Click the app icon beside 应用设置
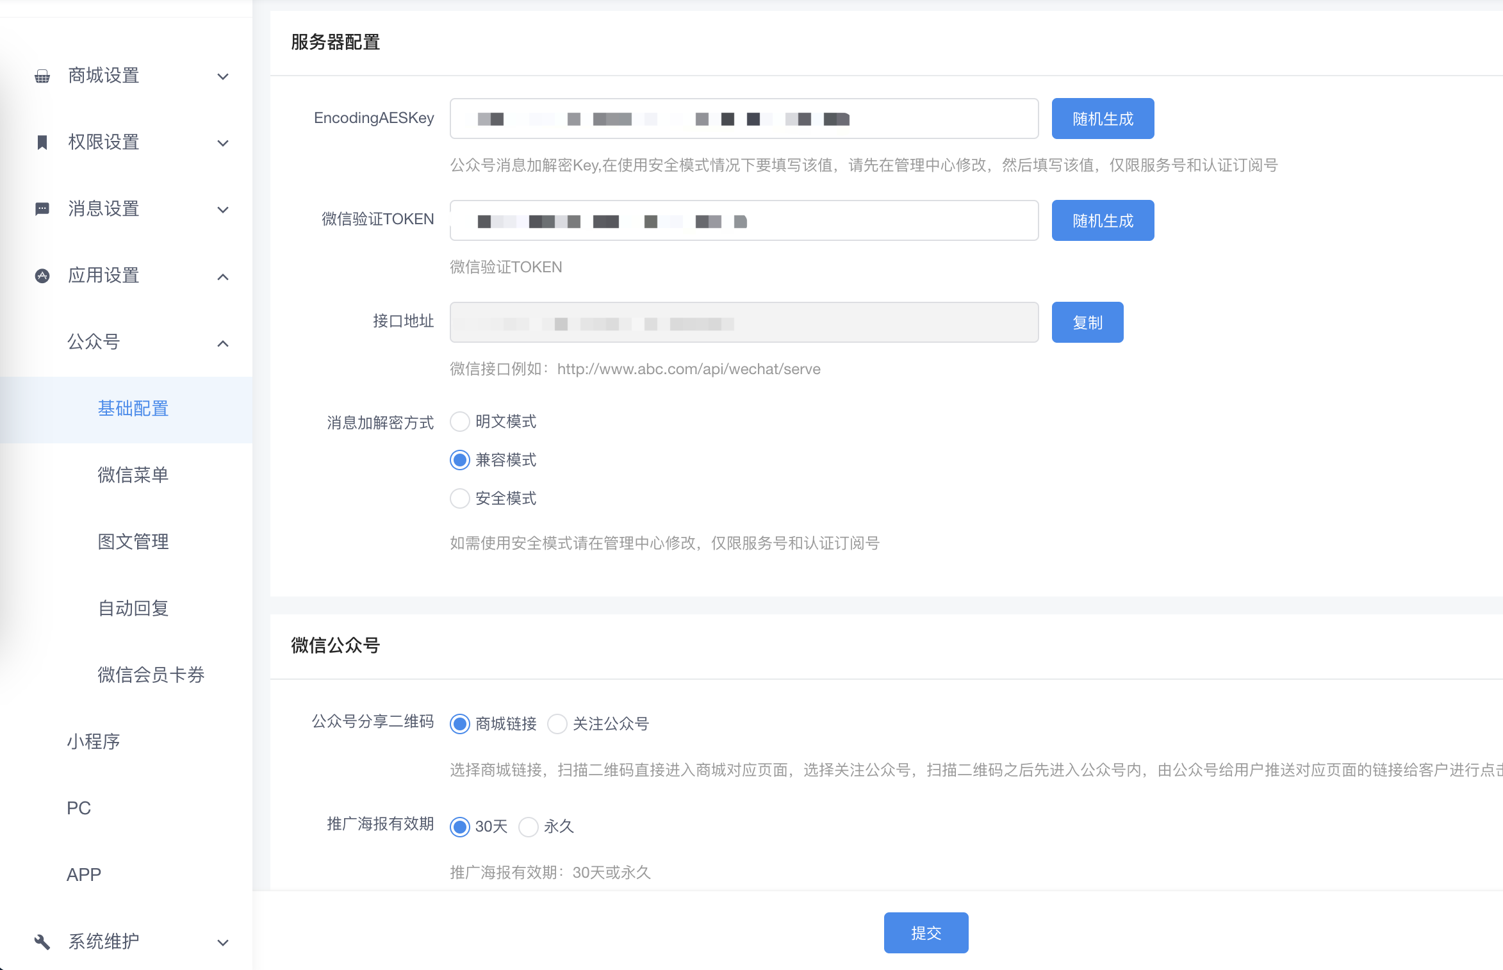 click(x=42, y=275)
